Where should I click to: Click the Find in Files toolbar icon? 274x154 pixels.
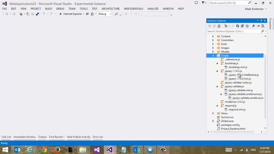coord(116,14)
